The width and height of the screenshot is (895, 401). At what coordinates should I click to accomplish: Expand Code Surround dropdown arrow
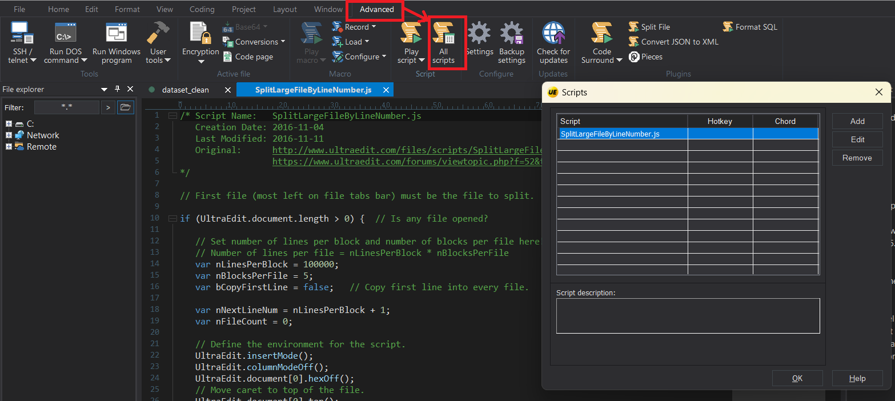click(619, 60)
